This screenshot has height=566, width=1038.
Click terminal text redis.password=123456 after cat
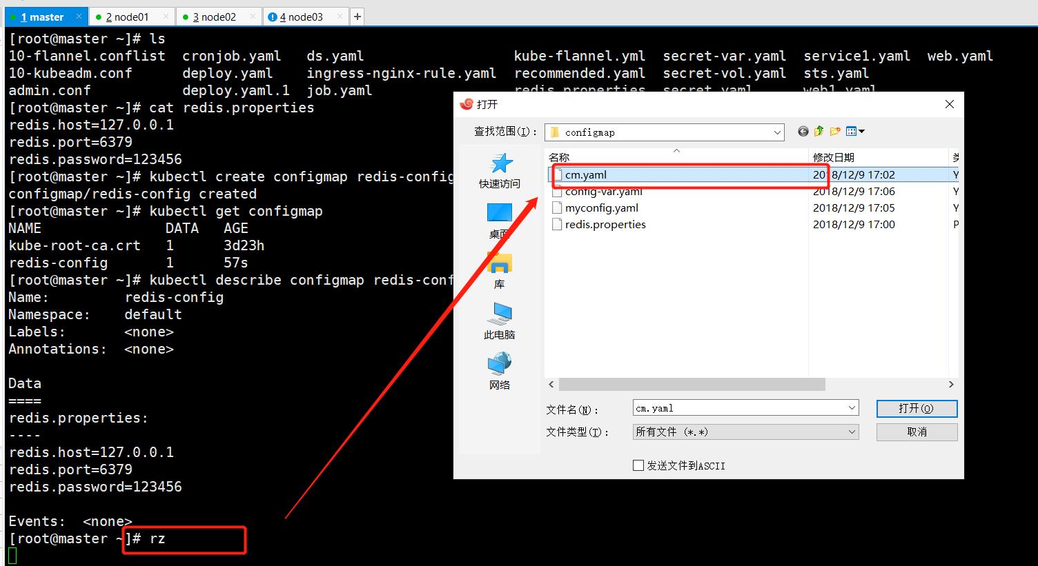[95, 159]
